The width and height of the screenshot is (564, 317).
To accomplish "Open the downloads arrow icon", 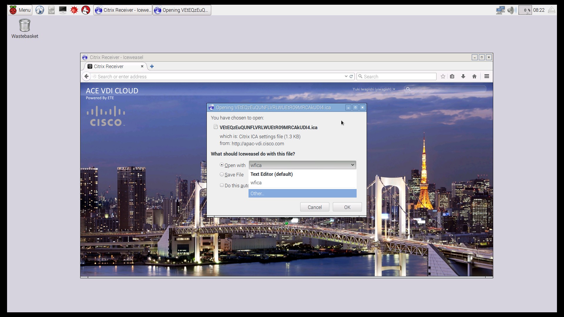I will [463, 77].
